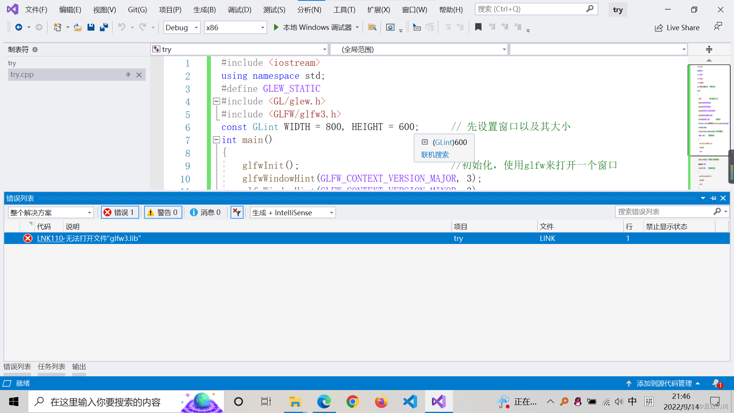Toggle the errors filter button showing 1 error
Viewport: 734px width, 413px height.
119,212
